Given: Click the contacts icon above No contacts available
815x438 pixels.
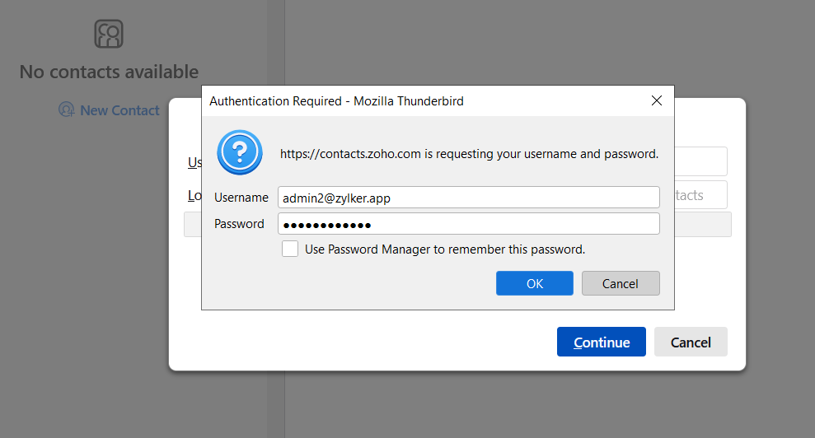Looking at the screenshot, I should (x=109, y=34).
